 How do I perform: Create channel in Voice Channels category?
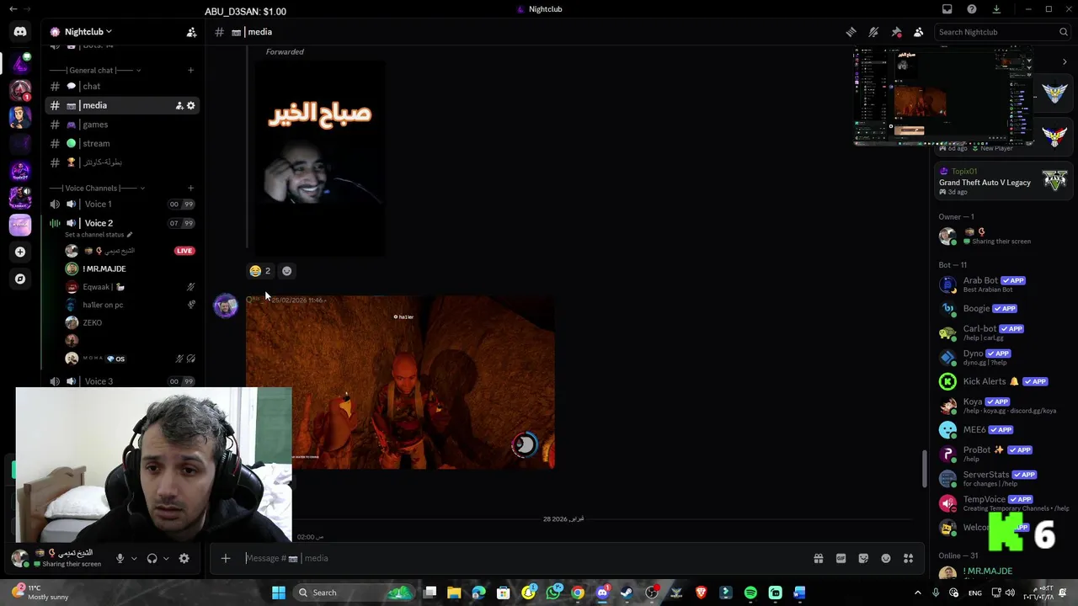click(191, 188)
